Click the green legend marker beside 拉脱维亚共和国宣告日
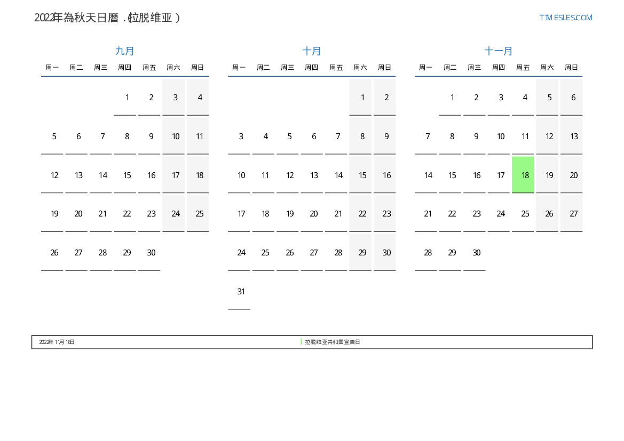The width and height of the screenshot is (624, 441). [302, 342]
